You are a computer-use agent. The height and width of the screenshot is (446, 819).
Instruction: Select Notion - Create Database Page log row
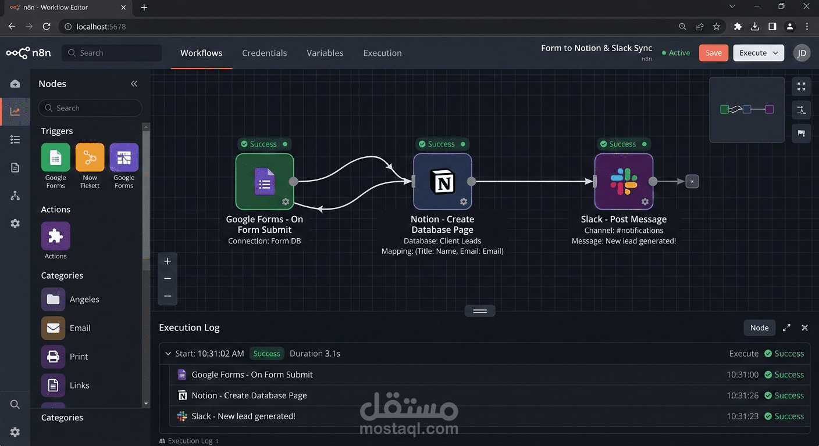(490, 395)
